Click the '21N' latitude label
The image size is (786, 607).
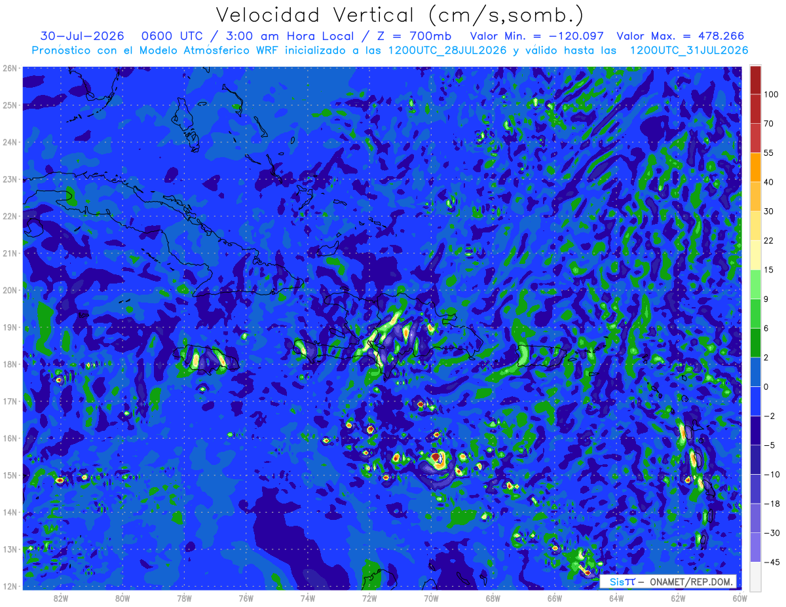click(9, 253)
